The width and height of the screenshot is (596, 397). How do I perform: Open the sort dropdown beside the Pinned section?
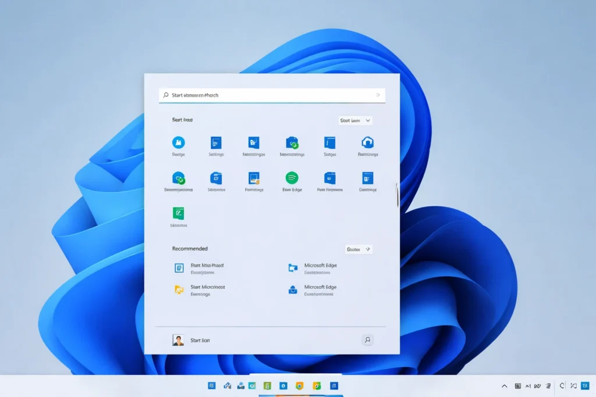[356, 120]
